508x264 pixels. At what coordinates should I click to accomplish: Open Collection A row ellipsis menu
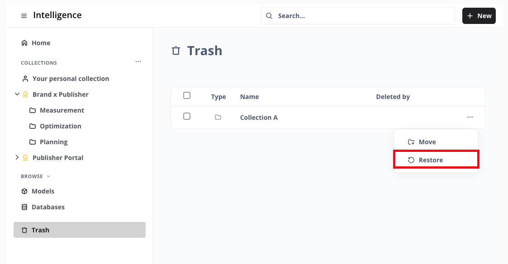coord(470,117)
